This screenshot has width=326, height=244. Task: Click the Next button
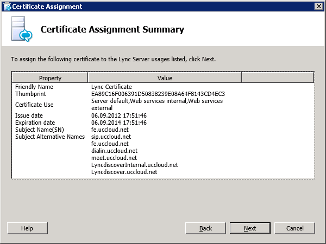pyautogui.click(x=250, y=228)
